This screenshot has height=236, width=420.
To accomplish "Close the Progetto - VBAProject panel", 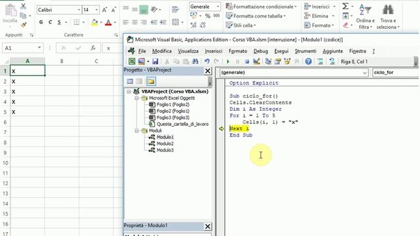I will pyautogui.click(x=207, y=71).
